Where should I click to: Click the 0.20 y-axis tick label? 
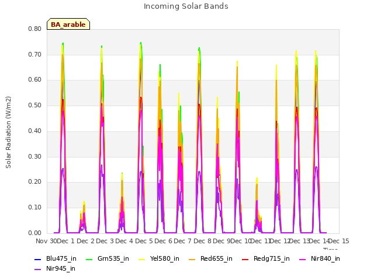click(x=35, y=182)
